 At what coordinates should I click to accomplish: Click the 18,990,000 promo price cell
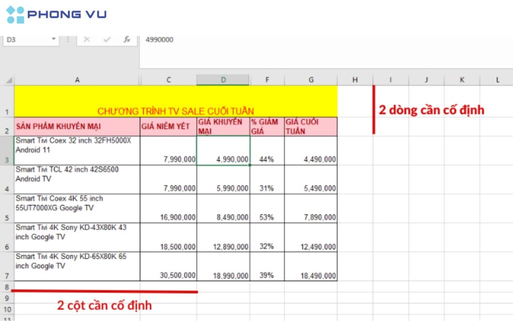223,266
